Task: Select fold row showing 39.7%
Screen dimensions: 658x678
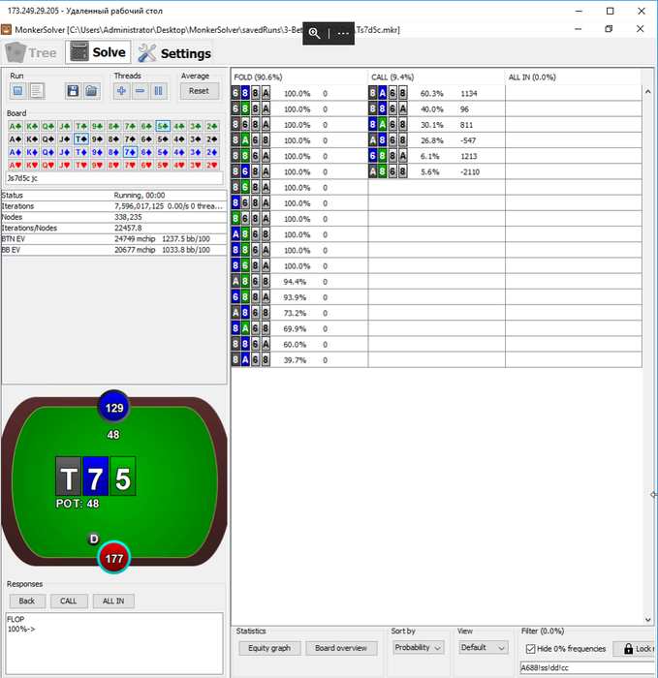Action: point(299,360)
